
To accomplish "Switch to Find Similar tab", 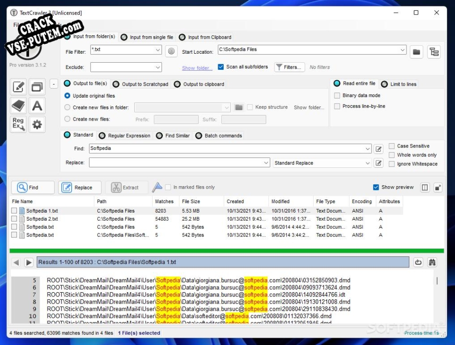I will pyautogui.click(x=173, y=136).
